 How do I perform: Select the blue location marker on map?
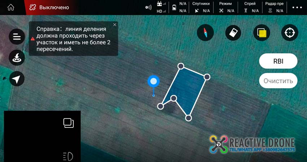153,81
